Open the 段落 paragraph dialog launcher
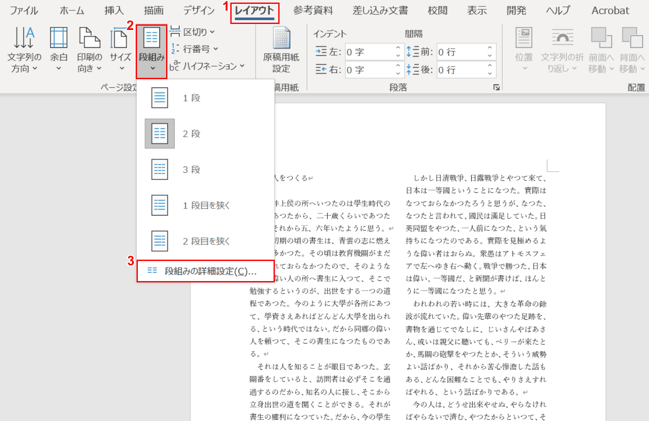This screenshot has height=421, width=649. click(x=496, y=87)
